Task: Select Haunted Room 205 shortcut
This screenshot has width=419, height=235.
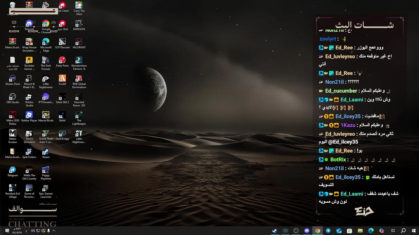Action: (79, 100)
